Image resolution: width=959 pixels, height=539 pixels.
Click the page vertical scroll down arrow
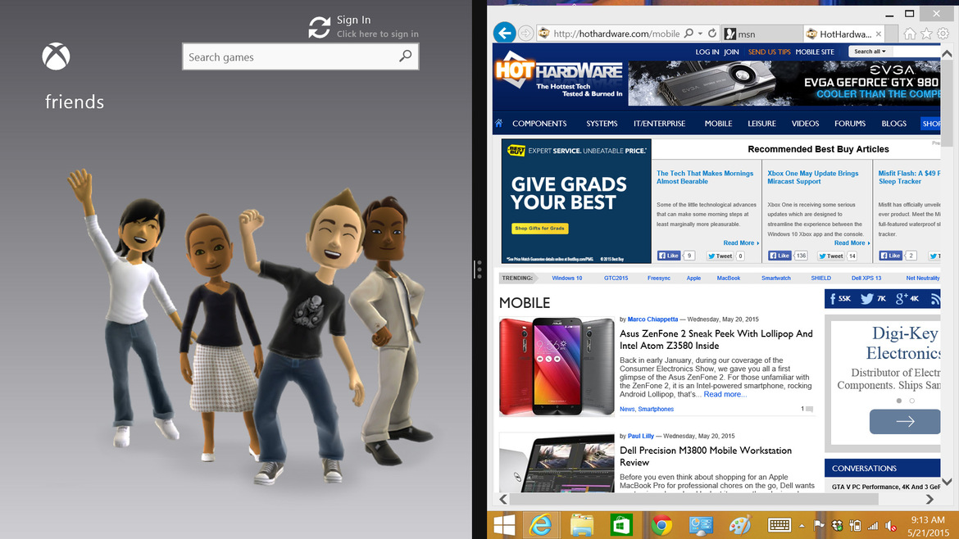tap(947, 482)
